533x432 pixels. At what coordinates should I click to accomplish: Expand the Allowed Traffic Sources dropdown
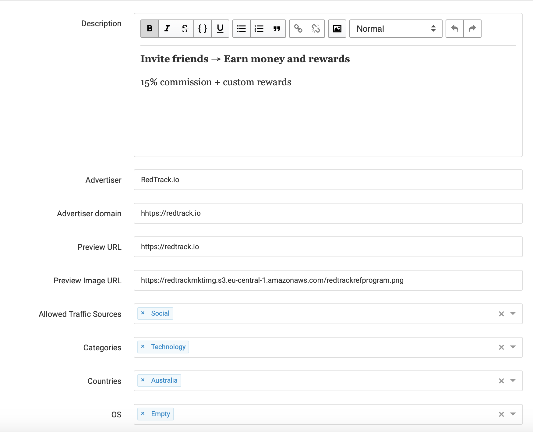[x=513, y=313]
